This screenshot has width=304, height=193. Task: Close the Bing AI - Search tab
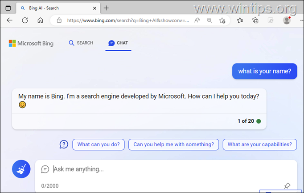pyautogui.click(x=94, y=8)
